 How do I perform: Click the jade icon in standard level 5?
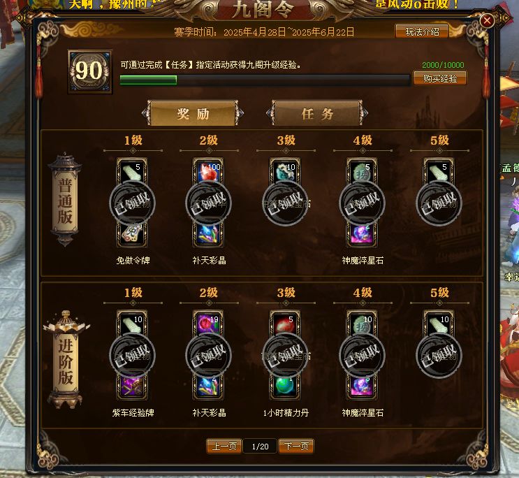pyautogui.click(x=439, y=172)
